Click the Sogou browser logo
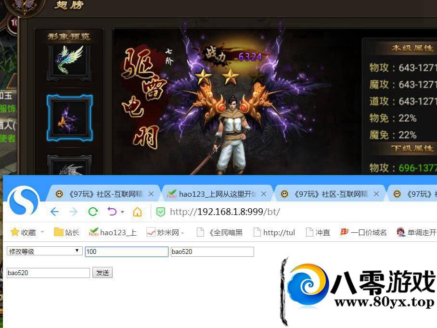Screen dimensions: 437x328 click(x=24, y=201)
